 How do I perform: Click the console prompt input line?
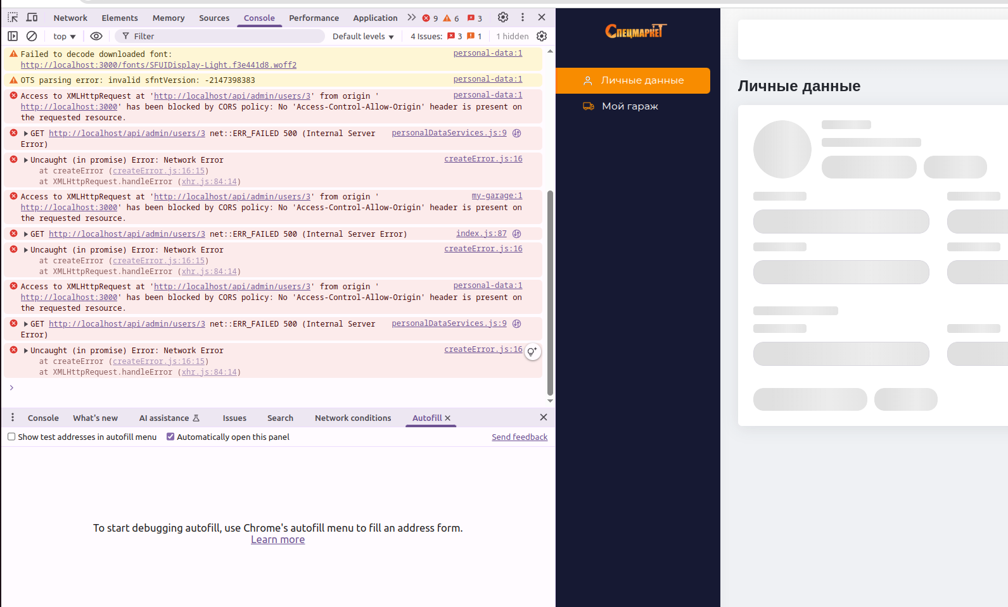click(x=279, y=387)
